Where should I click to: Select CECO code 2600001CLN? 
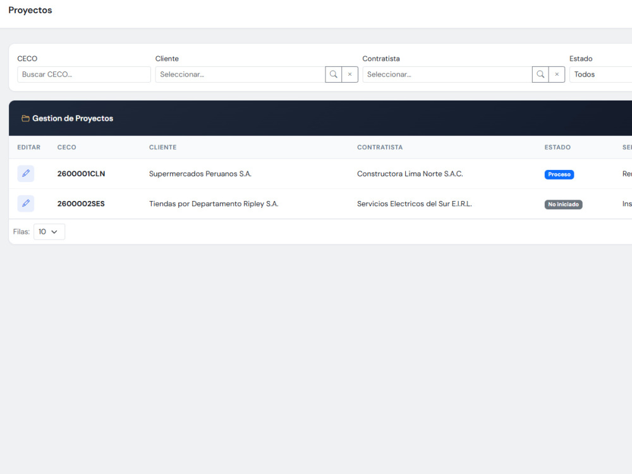tap(81, 174)
